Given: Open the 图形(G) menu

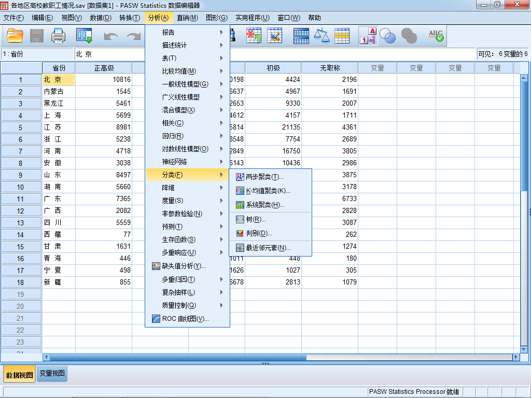Looking at the screenshot, I should click(x=217, y=18).
